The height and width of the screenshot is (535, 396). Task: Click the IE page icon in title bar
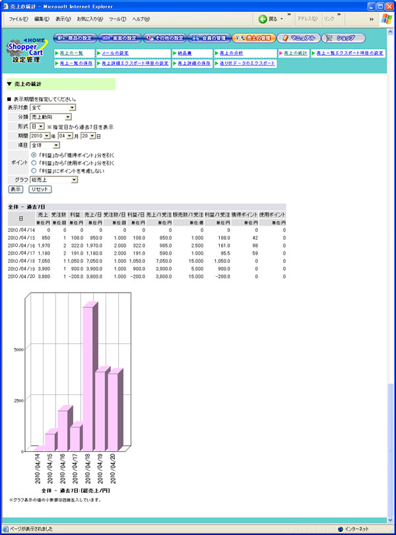point(5,6)
